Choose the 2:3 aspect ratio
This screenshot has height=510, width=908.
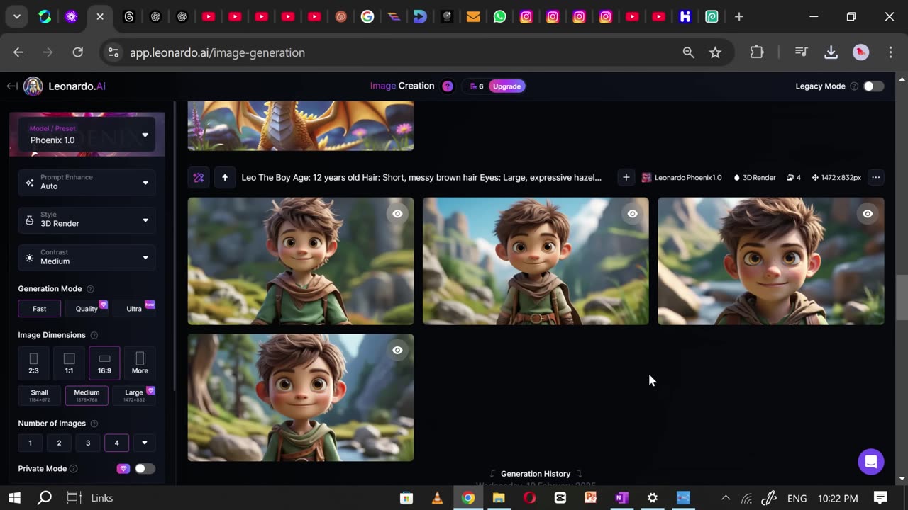33,363
